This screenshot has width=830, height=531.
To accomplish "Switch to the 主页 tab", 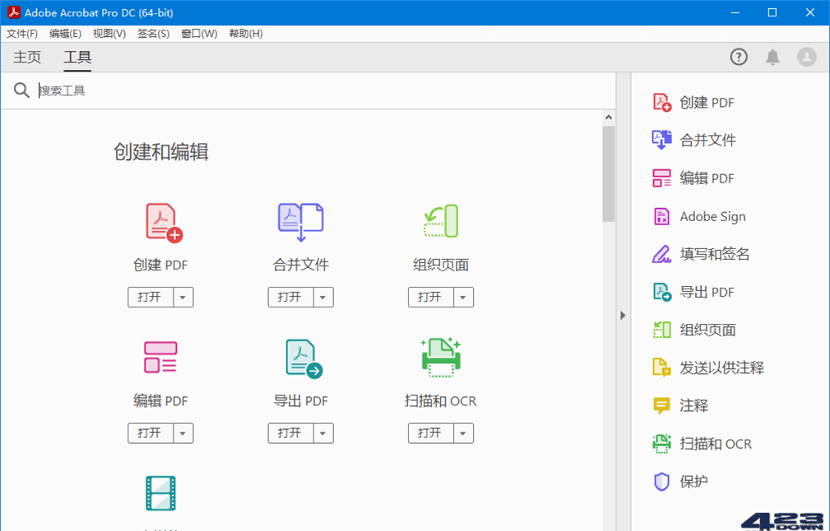I will point(27,57).
